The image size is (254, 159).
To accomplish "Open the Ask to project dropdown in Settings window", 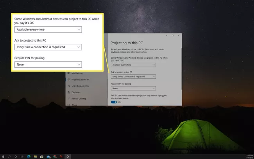I will tap(133, 76).
